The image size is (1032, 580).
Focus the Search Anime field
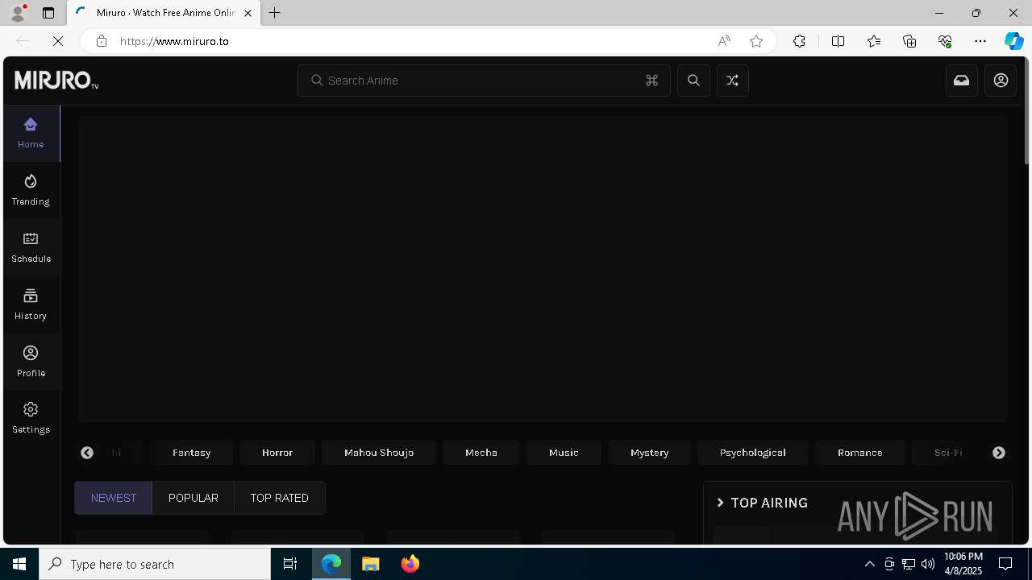[484, 81]
